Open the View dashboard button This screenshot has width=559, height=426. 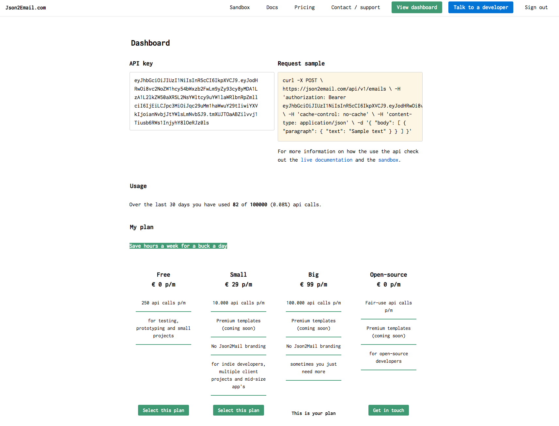417,7
